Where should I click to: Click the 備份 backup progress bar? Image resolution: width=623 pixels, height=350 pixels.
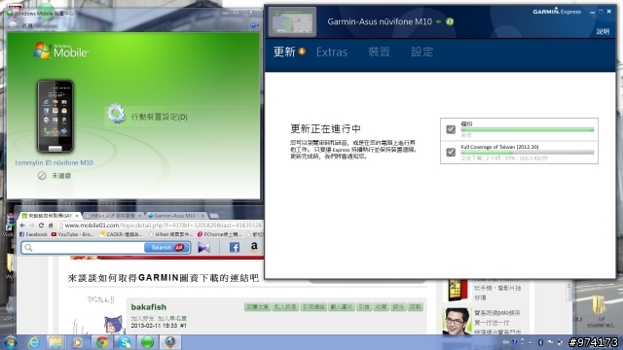click(528, 129)
